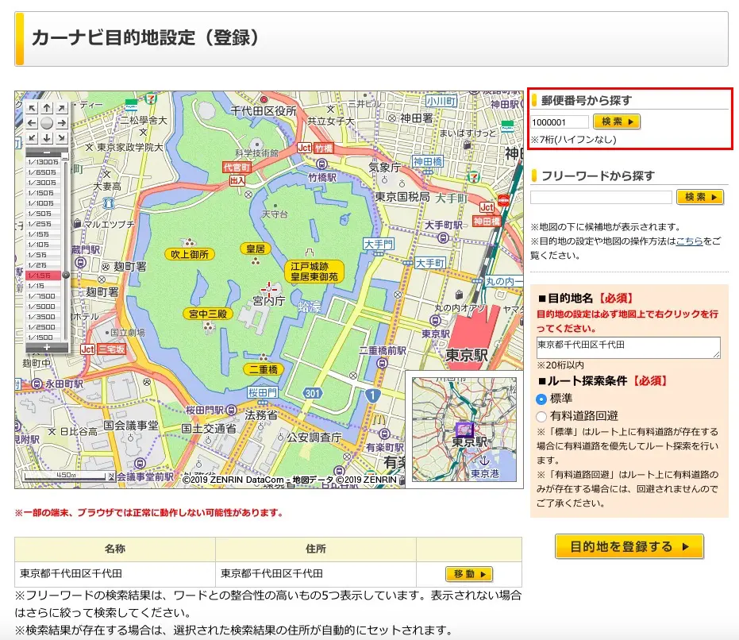Set map scale to 1/130万
This screenshot has width=739, height=640.
41,162
